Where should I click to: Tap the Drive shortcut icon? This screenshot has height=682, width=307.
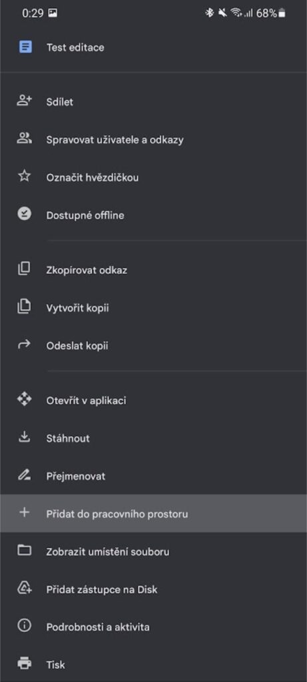(25, 588)
